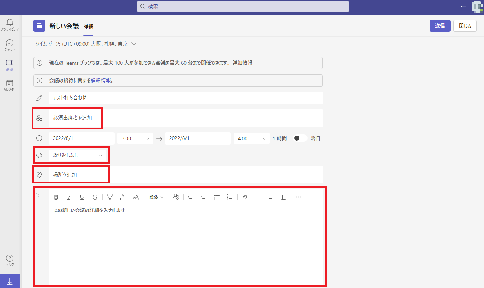Open the 詳細情報 link about Teams plan
The image size is (484, 288).
pos(242,63)
